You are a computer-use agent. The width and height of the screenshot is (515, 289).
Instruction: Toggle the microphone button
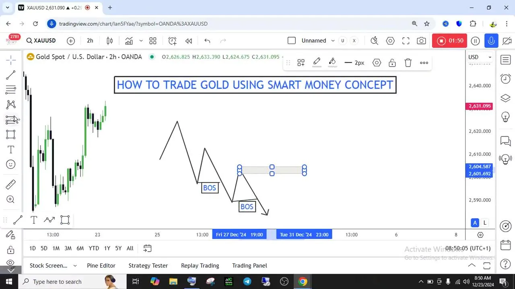pyautogui.click(x=491, y=41)
